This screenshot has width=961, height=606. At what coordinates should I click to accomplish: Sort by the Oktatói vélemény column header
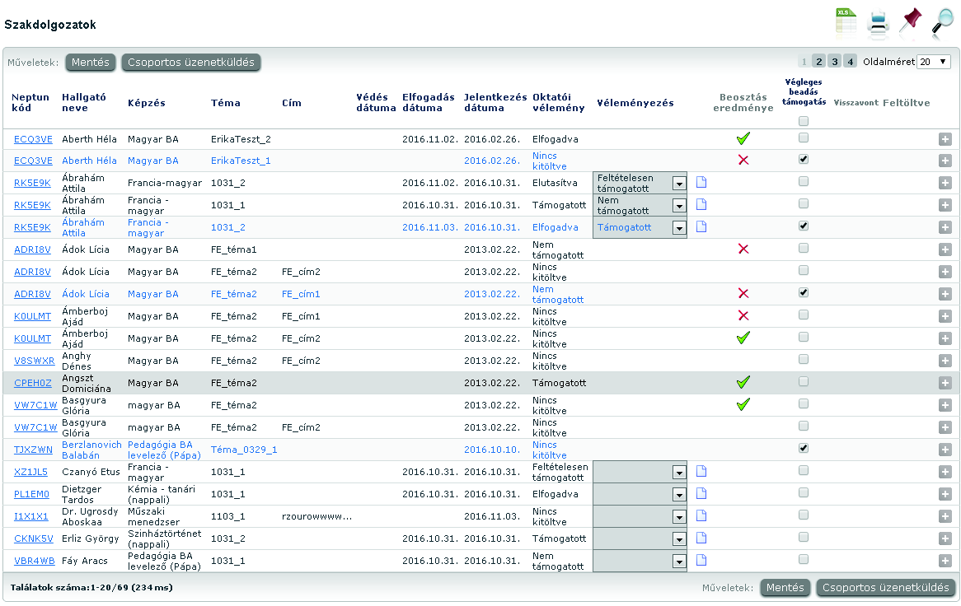[558, 102]
